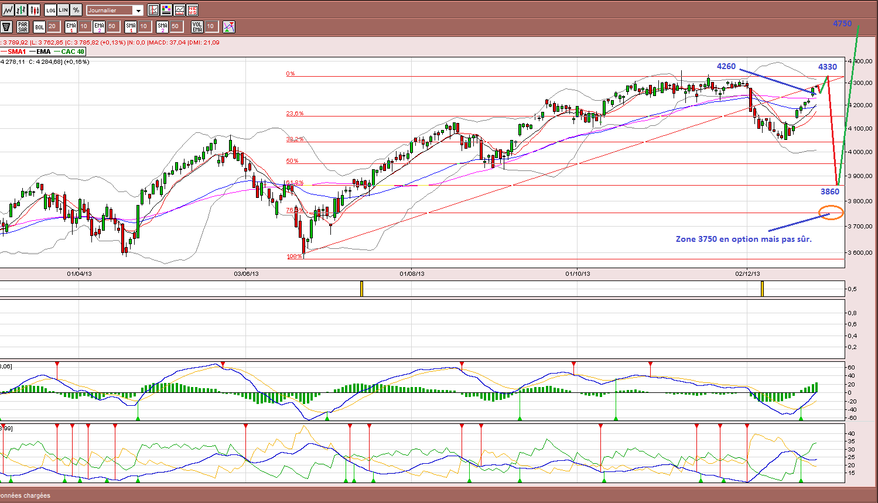
Task: Click the indicators chart icon
Action: pyautogui.click(x=153, y=10)
